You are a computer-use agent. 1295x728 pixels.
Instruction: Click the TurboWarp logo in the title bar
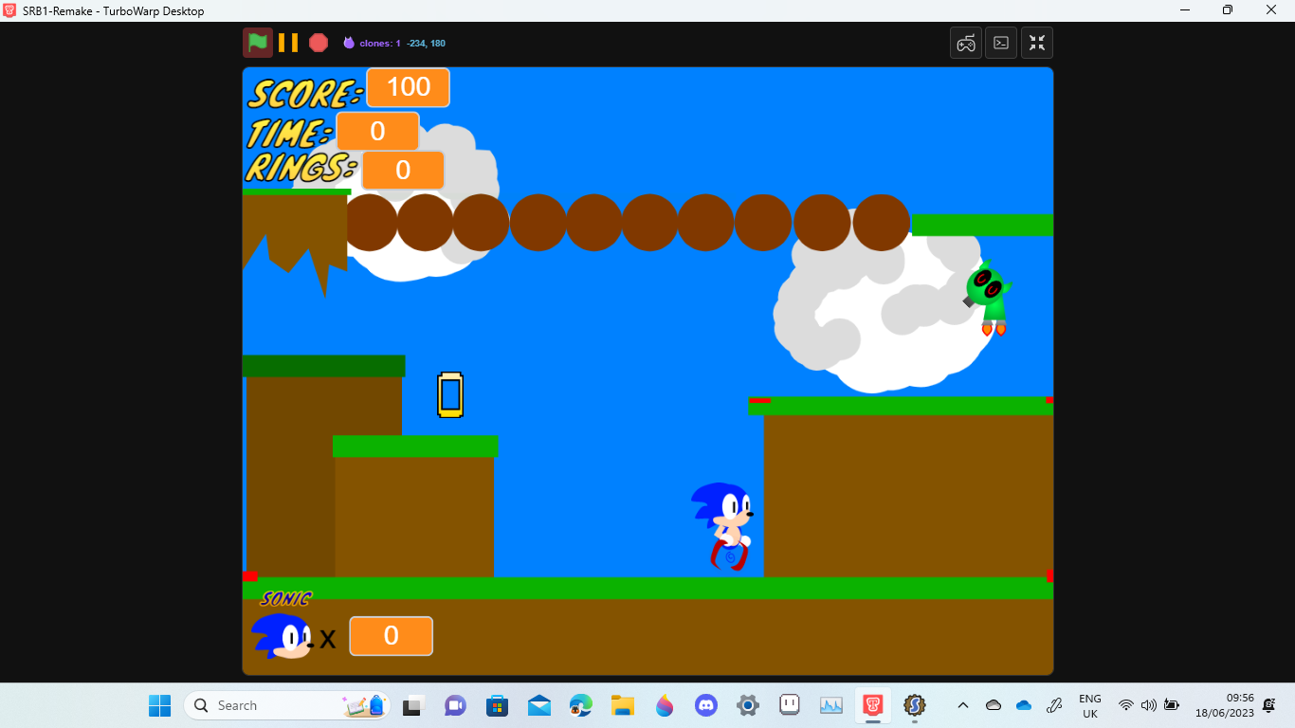click(10, 10)
